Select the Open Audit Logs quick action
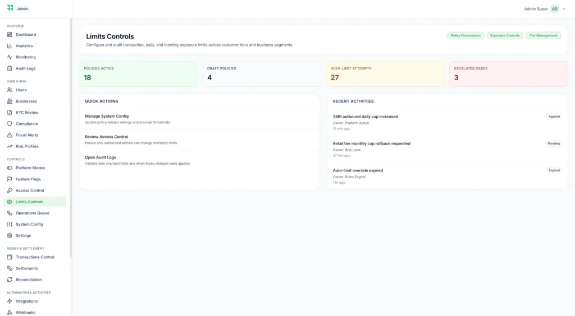This screenshot has width=575, height=316. point(199,160)
